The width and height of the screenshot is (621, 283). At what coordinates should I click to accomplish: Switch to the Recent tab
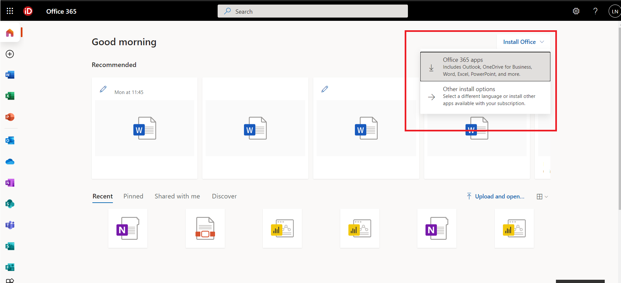[x=102, y=196]
